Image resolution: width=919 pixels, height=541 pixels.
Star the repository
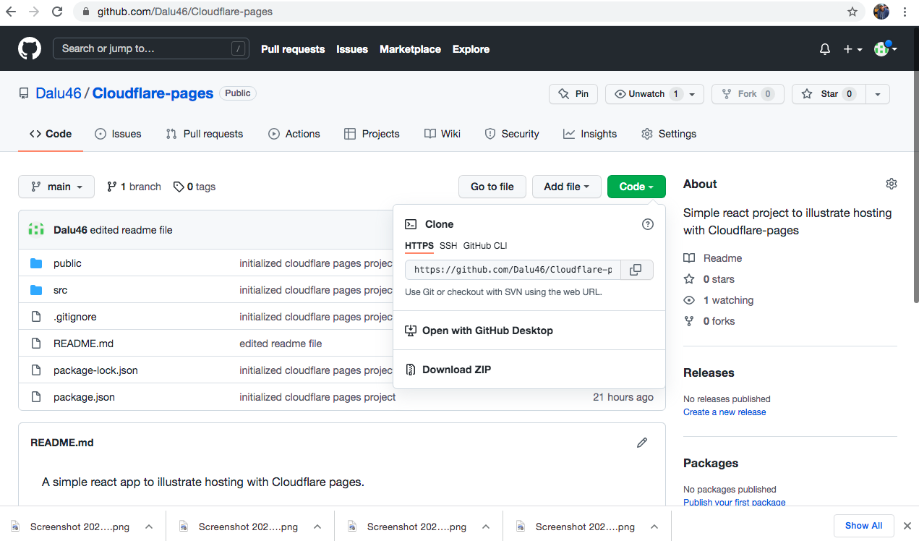(828, 94)
